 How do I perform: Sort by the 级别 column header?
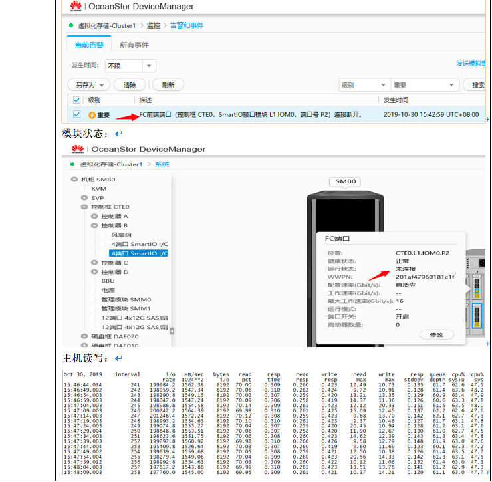[94, 100]
